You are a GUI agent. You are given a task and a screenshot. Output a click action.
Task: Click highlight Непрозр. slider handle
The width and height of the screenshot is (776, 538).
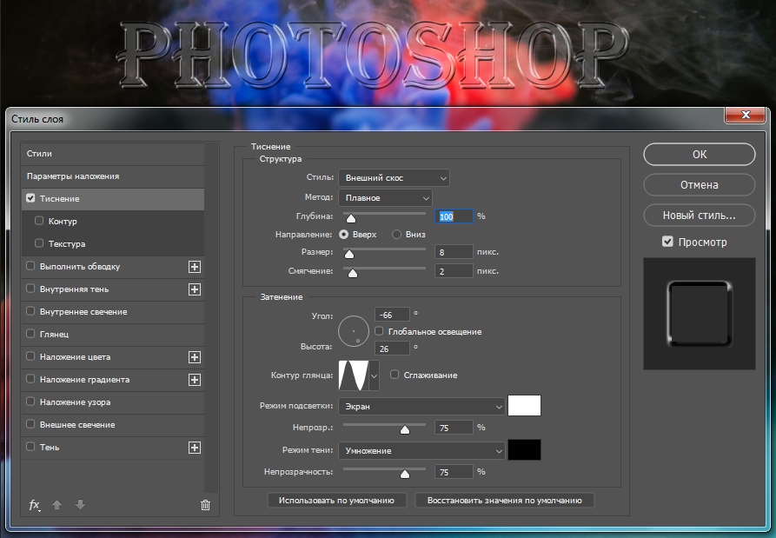405,429
